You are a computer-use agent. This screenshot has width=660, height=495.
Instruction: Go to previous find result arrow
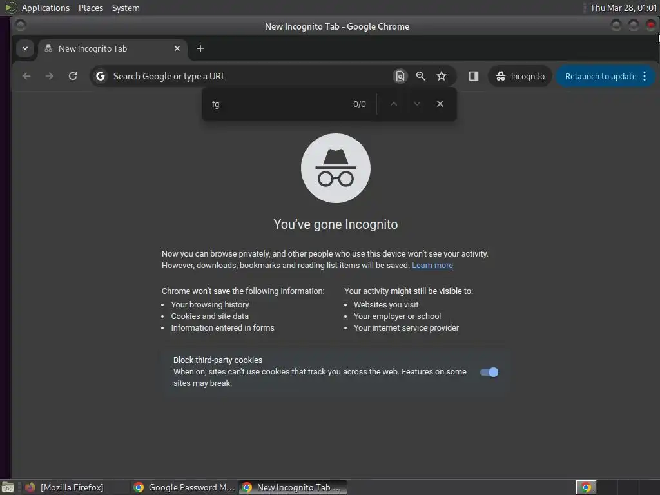[x=394, y=104]
